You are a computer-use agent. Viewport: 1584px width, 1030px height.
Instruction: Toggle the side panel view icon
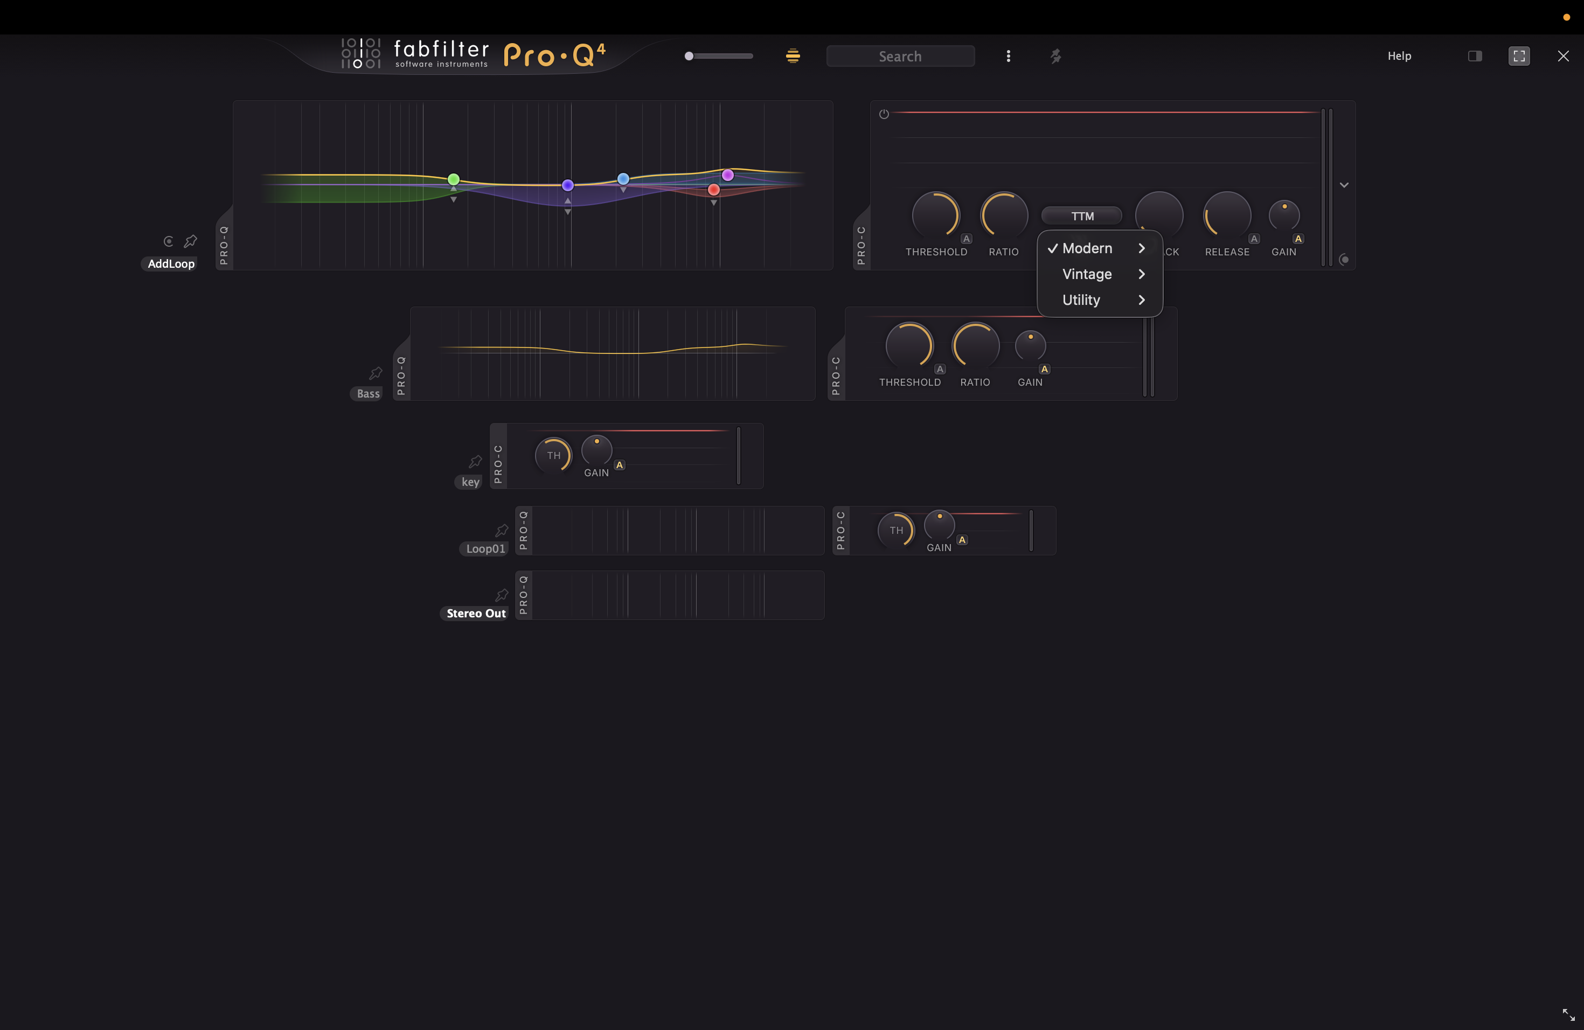[x=1475, y=56]
